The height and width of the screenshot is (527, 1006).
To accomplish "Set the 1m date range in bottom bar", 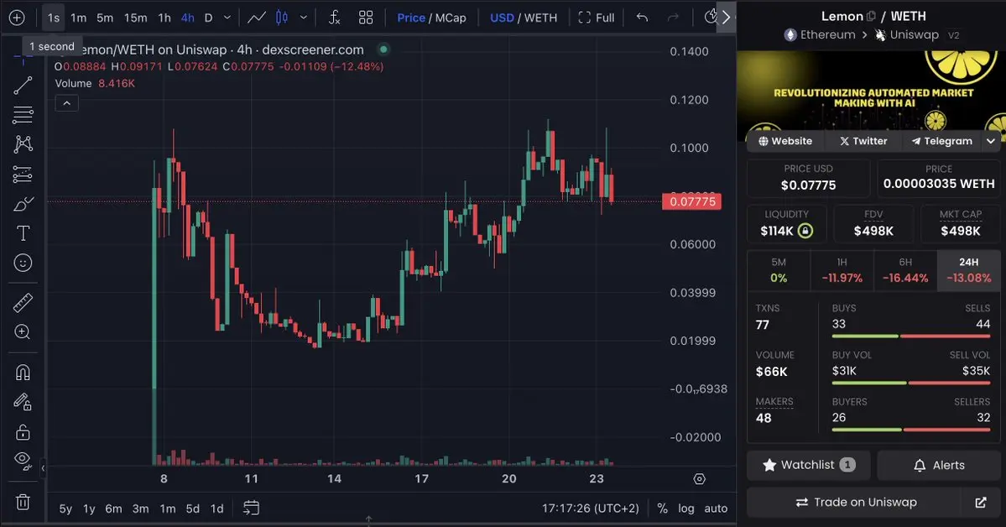I will click(x=168, y=509).
